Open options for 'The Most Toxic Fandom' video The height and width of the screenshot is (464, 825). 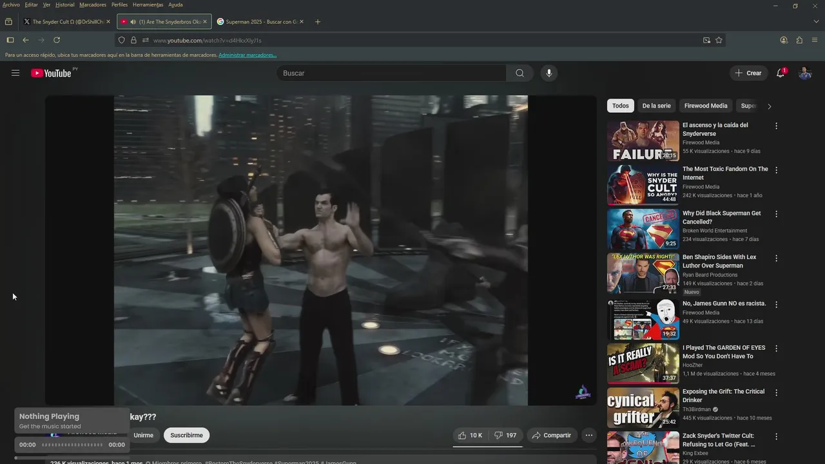(x=776, y=170)
